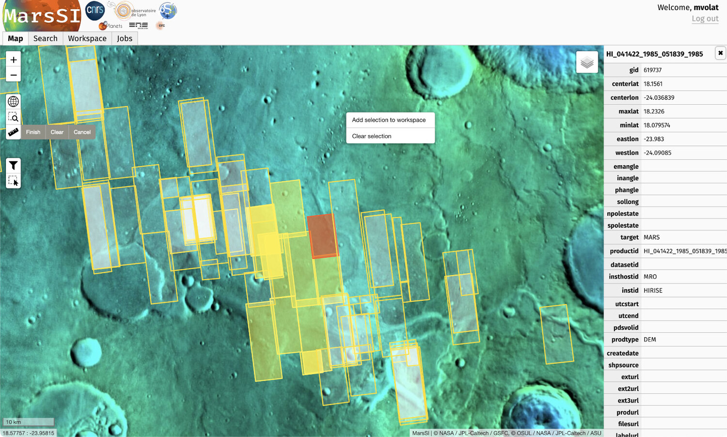The width and height of the screenshot is (727, 437).
Task: Activate the zoom-to-box tool
Action: coord(14,117)
